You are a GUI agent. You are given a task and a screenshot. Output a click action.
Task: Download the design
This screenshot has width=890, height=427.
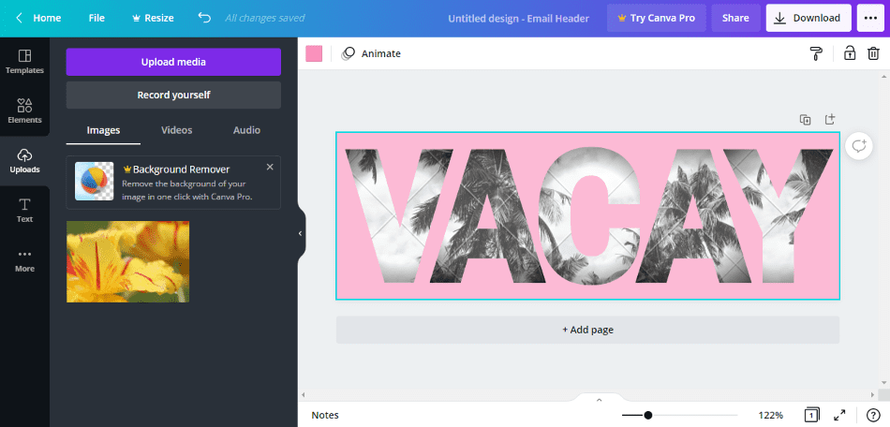(808, 18)
